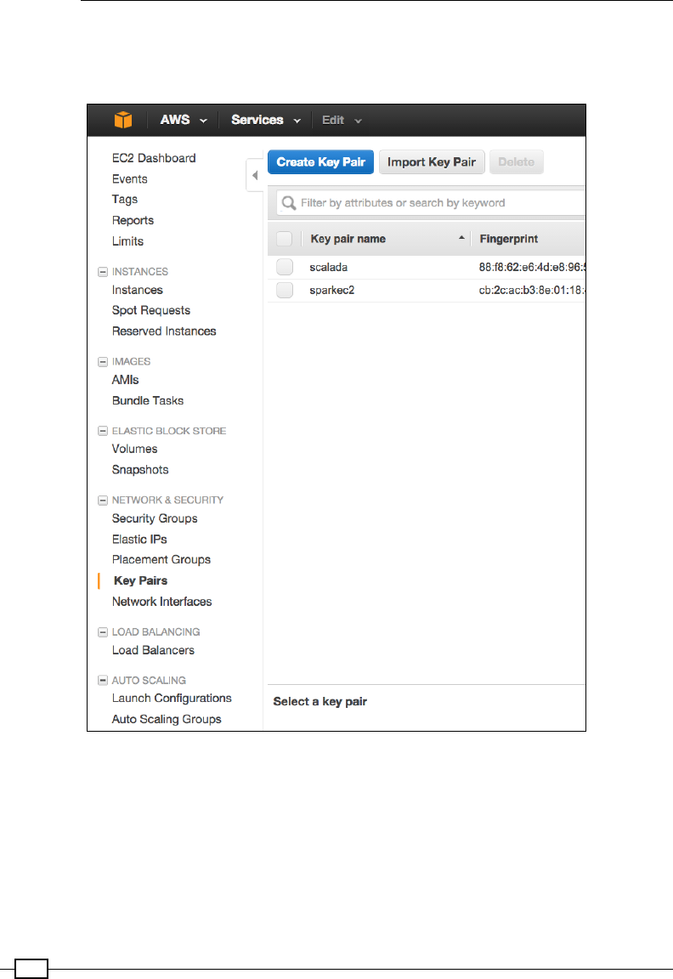
Task: Click the Import Key Pair button
Action: (432, 161)
